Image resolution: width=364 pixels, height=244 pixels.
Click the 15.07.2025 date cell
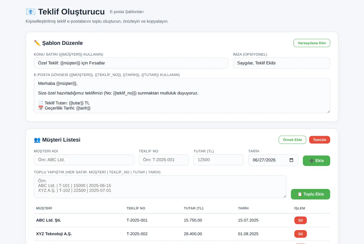pyautogui.click(x=248, y=220)
